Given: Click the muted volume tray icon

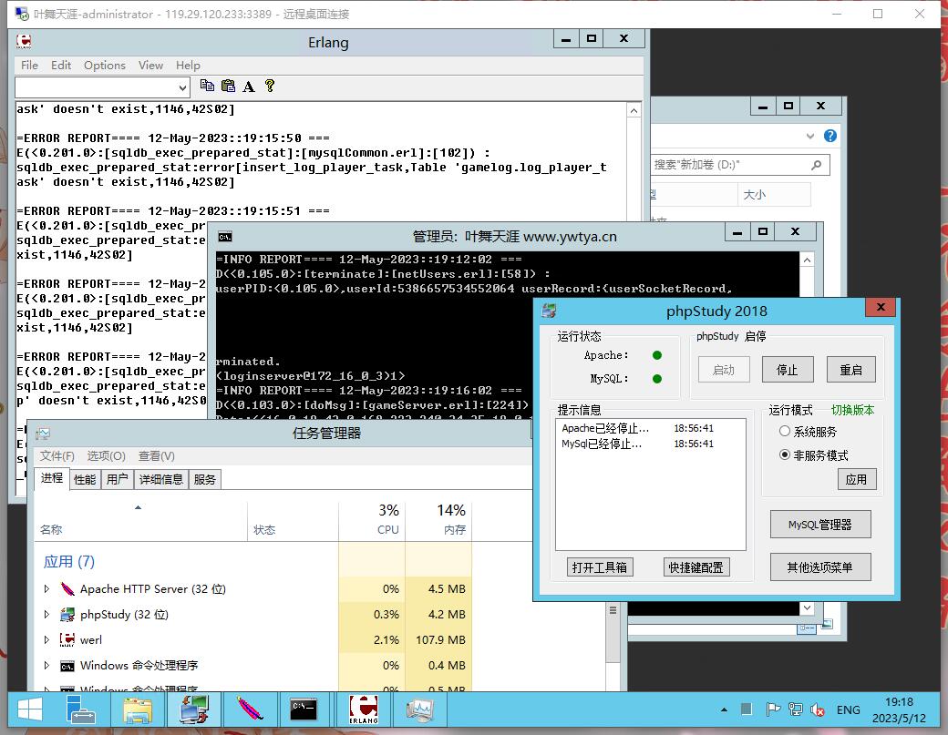Looking at the screenshot, I should click(818, 710).
